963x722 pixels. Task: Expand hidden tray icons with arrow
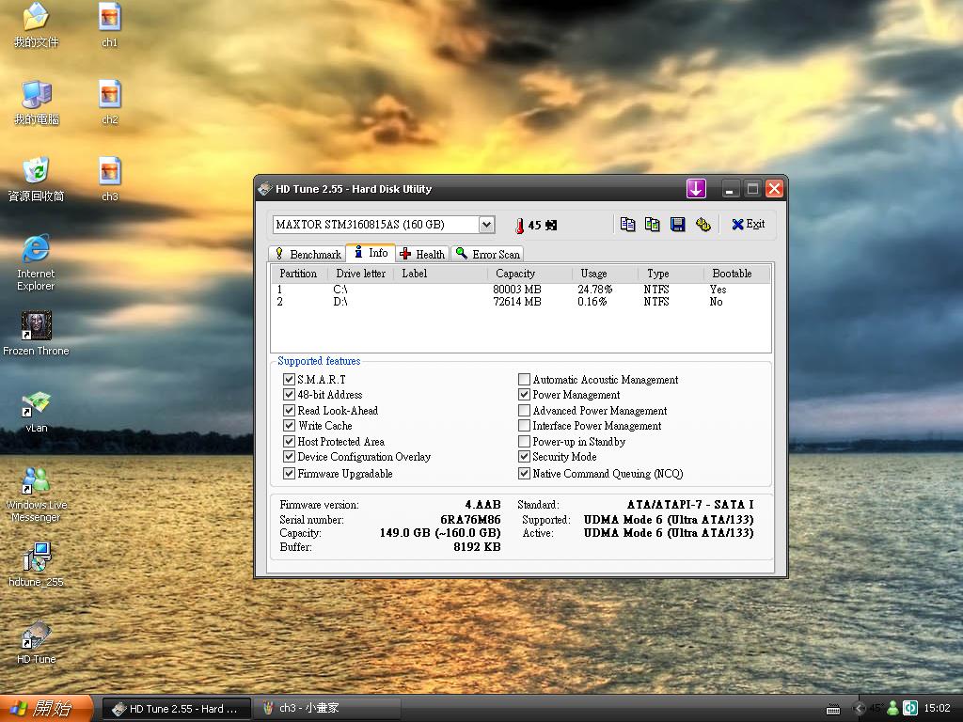click(859, 708)
